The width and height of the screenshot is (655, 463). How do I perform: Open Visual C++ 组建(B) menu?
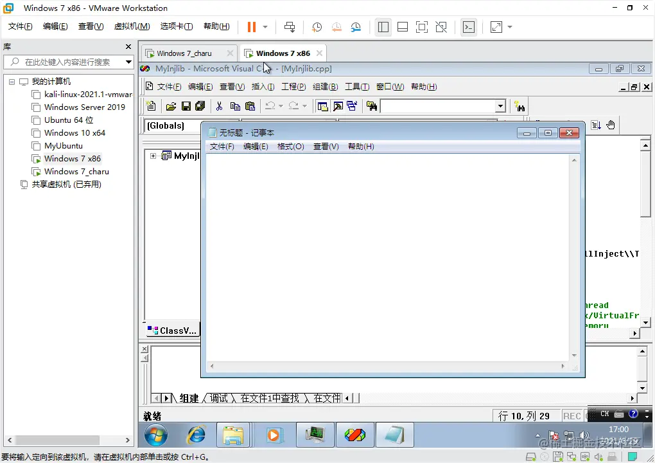325,87
